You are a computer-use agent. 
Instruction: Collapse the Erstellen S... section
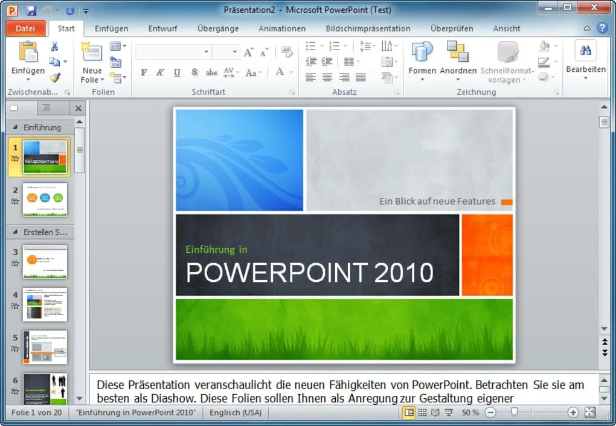point(15,232)
